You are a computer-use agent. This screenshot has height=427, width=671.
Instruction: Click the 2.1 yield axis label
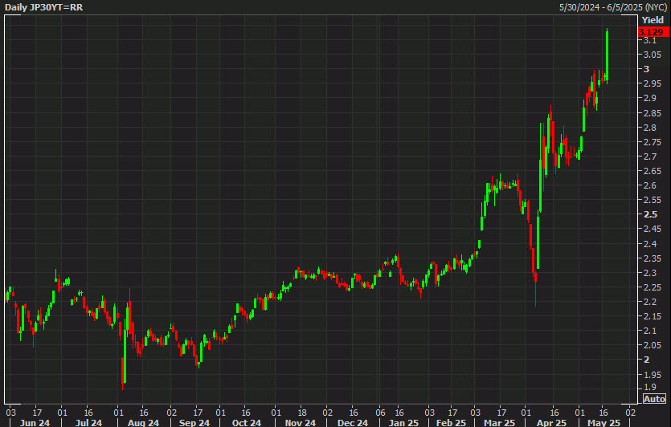pyautogui.click(x=650, y=331)
